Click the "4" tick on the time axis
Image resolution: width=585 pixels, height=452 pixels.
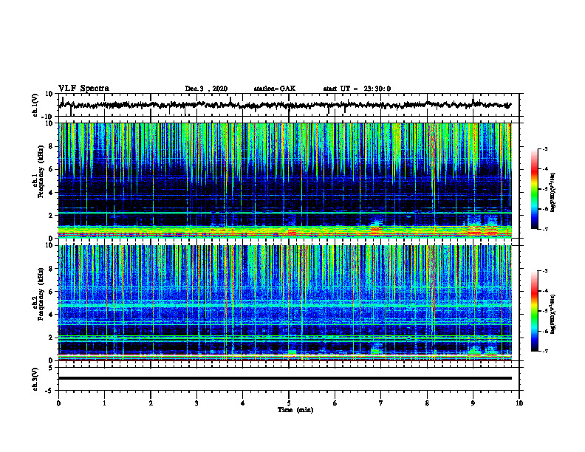click(243, 403)
